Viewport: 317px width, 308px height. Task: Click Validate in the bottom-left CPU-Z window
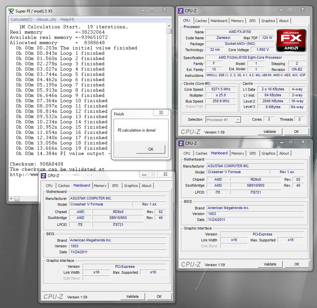coord(132,296)
